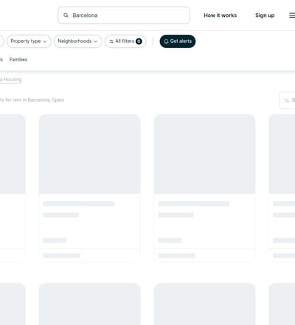Open the first fully visible listing card
This screenshot has width=295, height=325.
coord(90,188)
